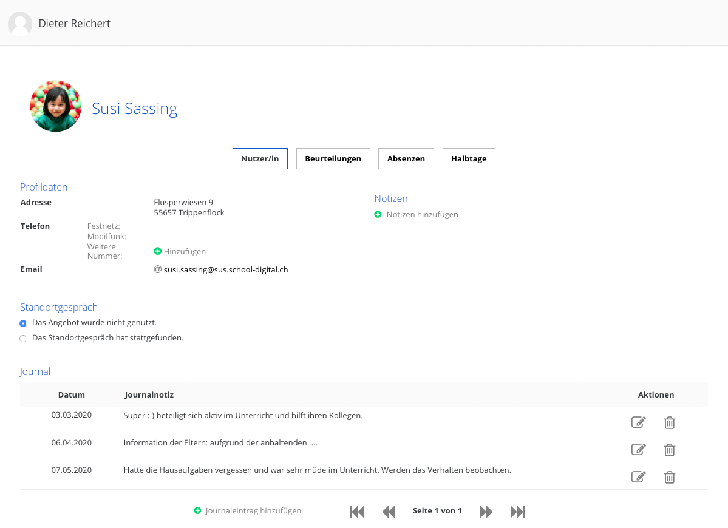This screenshot has height=528, width=728.
Task: Switch to the Beurteilungen tab
Action: (x=333, y=158)
